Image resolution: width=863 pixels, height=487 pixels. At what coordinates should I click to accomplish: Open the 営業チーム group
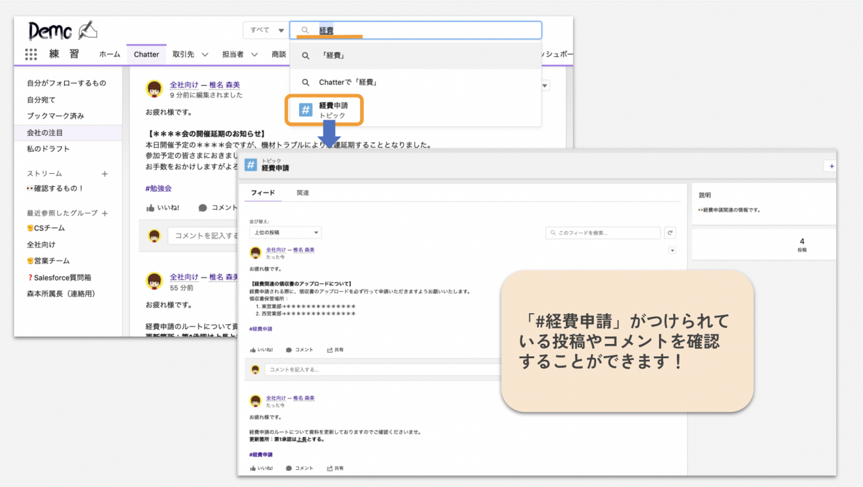[48, 261]
